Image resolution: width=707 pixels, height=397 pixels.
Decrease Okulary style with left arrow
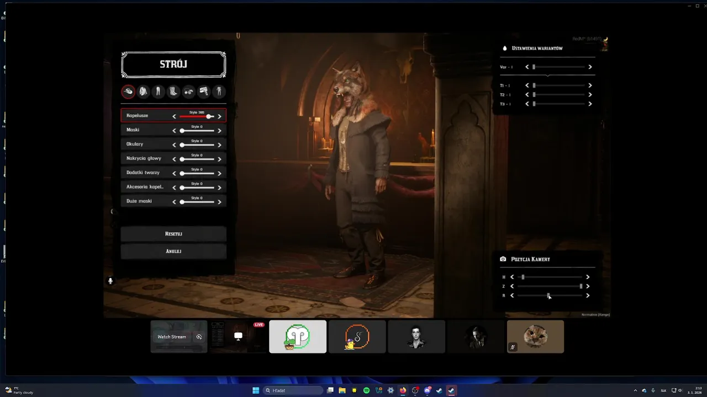175,145
